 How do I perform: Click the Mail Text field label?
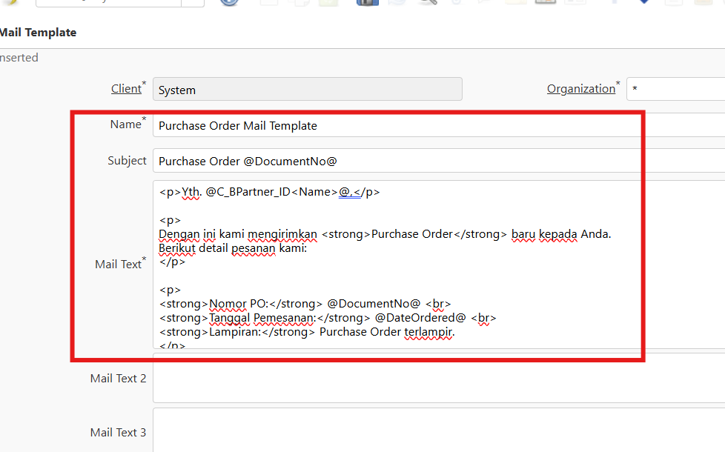pos(119,265)
